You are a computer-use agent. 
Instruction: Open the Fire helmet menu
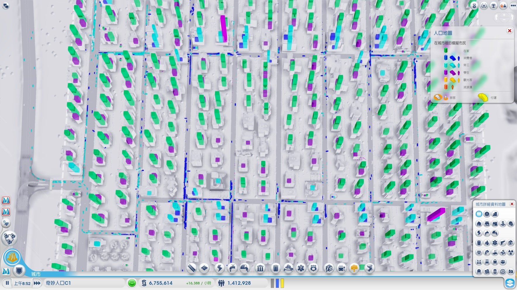[288, 268]
